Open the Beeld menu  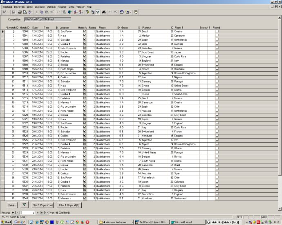30,7
